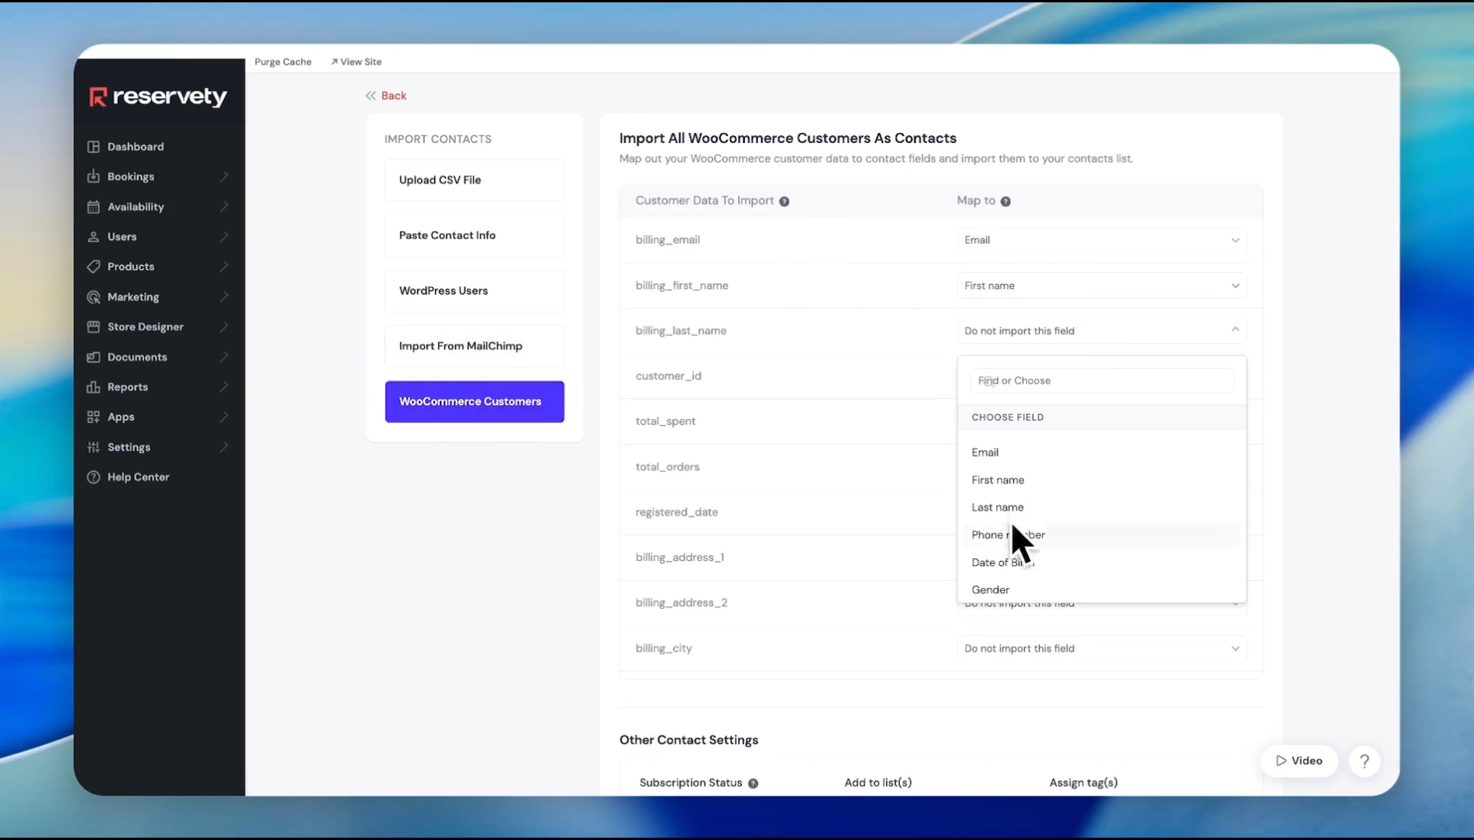This screenshot has height=840, width=1474.
Task: Expand the Products submenu chevron
Action: (x=224, y=267)
